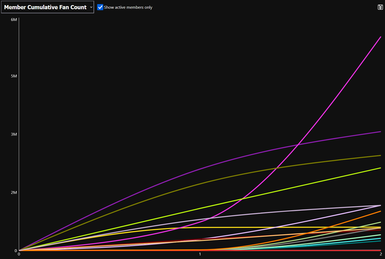
Task: Click the 6M label on the vertical axis
Action: pyautogui.click(x=14, y=20)
